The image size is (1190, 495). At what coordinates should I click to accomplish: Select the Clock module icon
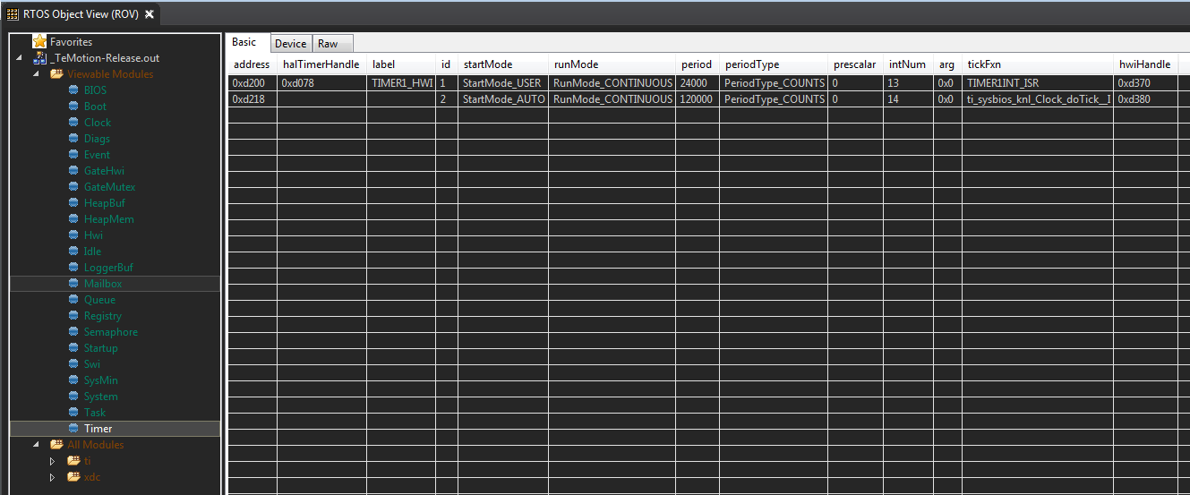coord(74,123)
